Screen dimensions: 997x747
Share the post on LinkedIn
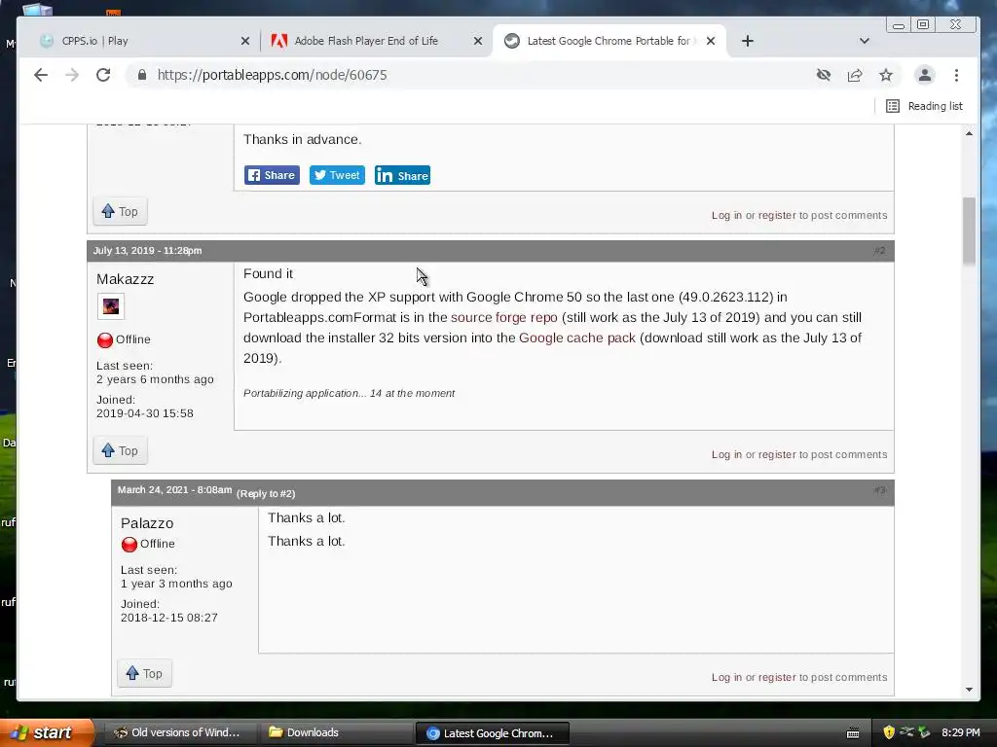(402, 175)
